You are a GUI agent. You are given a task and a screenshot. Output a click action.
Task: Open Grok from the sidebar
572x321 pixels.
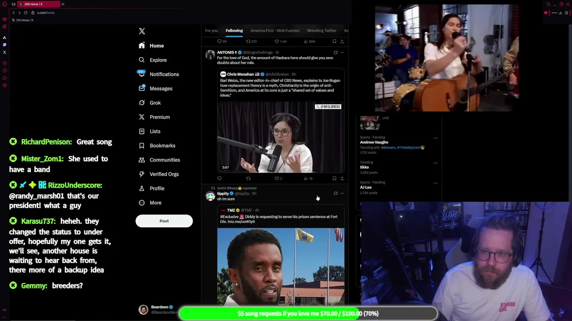150,103
